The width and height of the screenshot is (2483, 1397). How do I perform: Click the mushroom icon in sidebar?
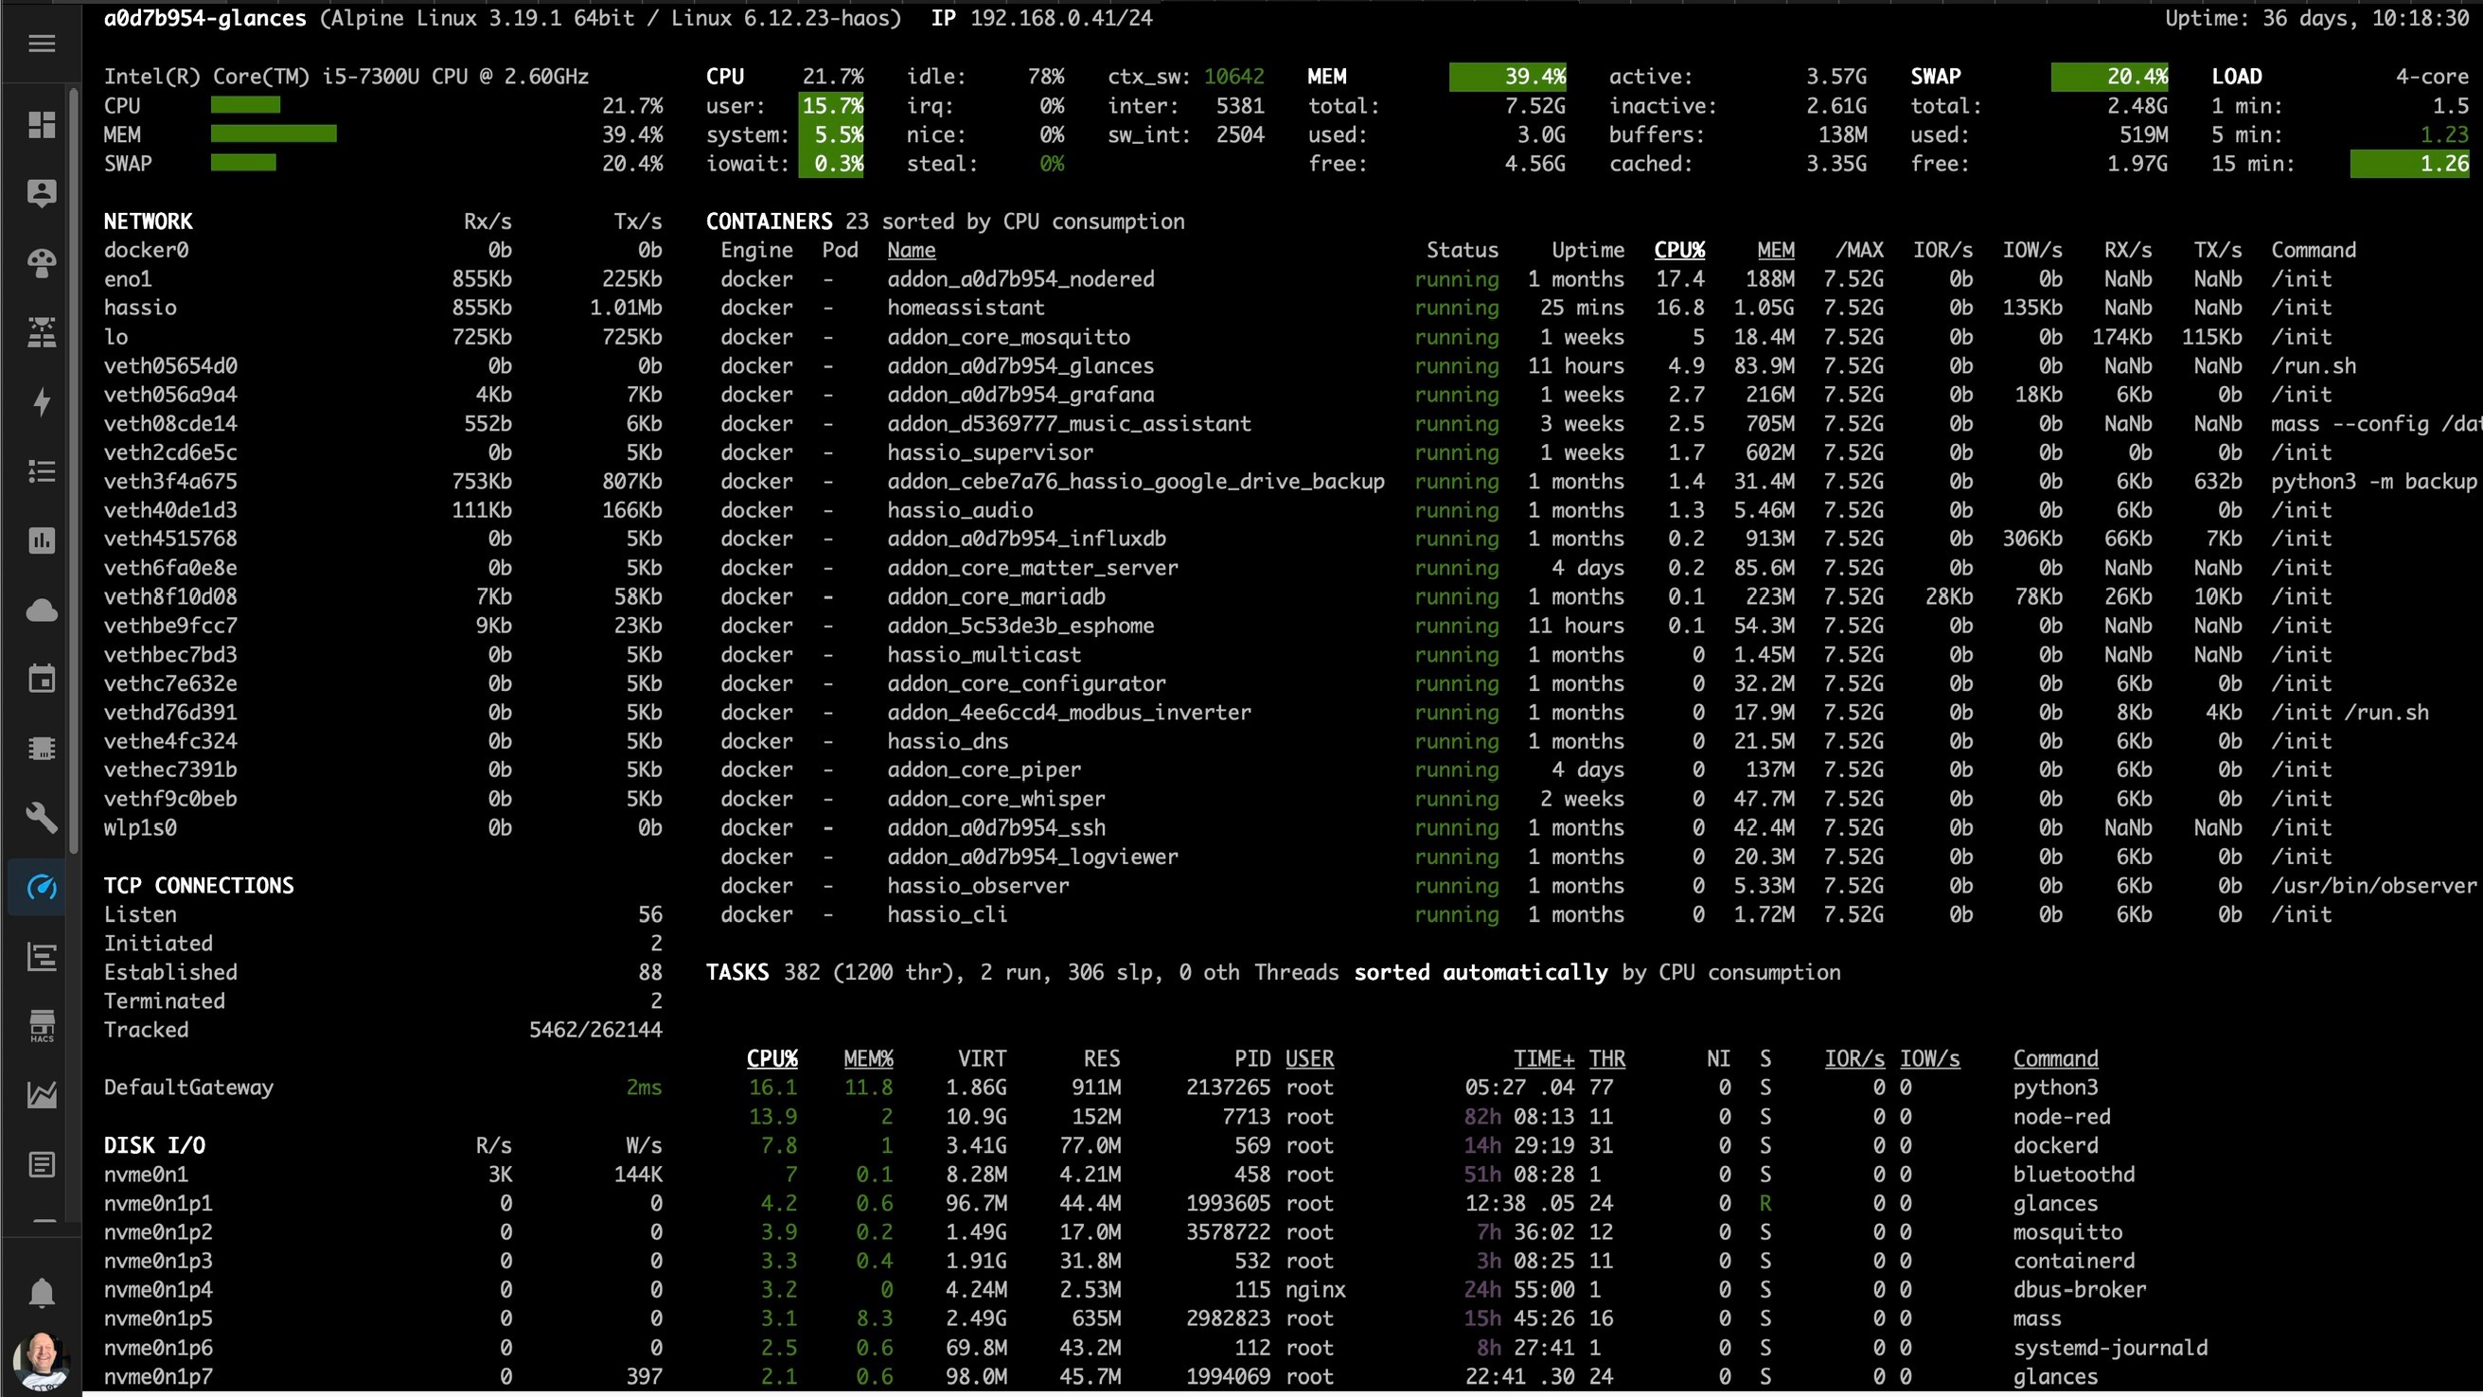point(42,263)
